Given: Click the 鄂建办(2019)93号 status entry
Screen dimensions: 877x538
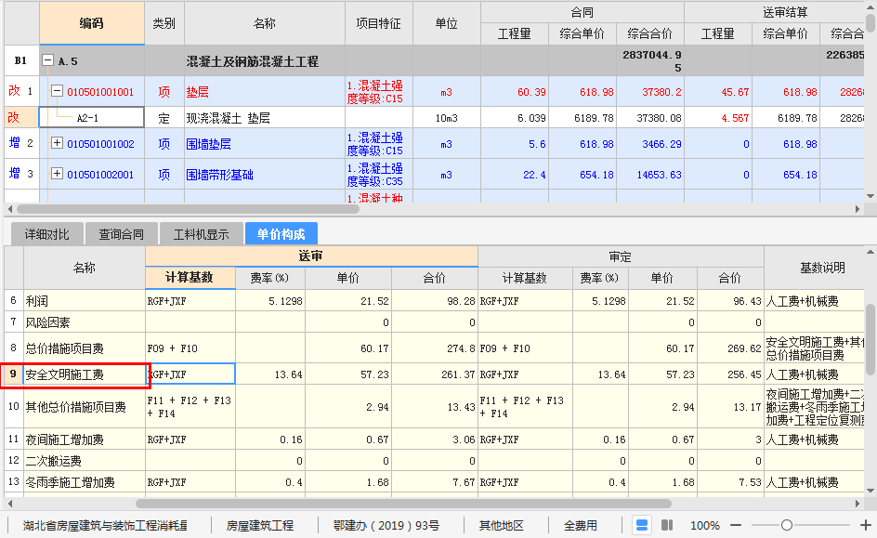Looking at the screenshot, I should click(386, 526).
